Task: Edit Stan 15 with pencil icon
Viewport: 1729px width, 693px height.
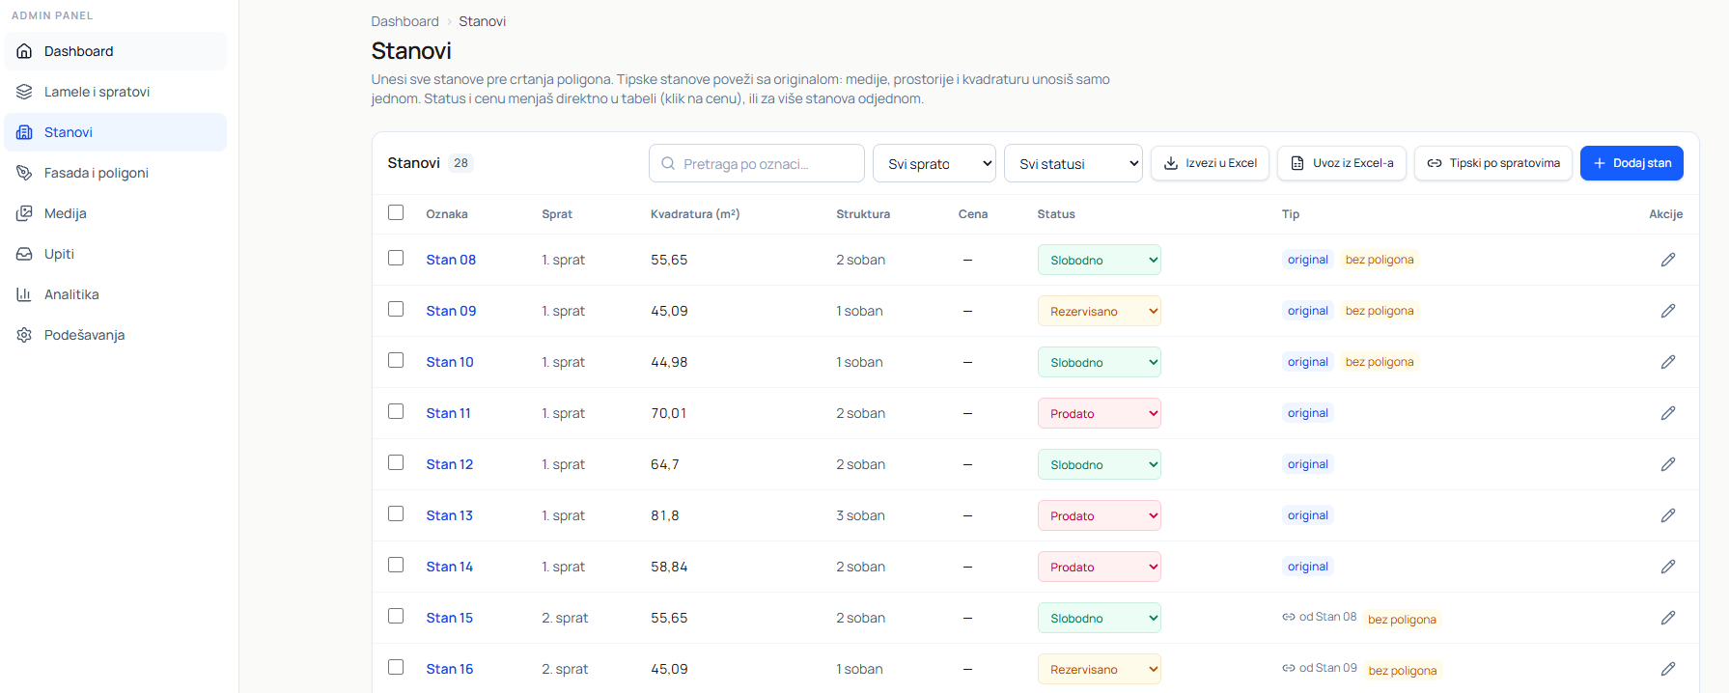Action: pos(1668,618)
